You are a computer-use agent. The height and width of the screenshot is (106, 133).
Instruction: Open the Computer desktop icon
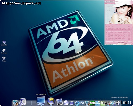tap(4, 43)
